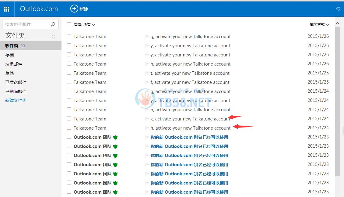The height and width of the screenshot is (197, 344).
Task: Click the search magnifier icon
Action: click(53, 24)
